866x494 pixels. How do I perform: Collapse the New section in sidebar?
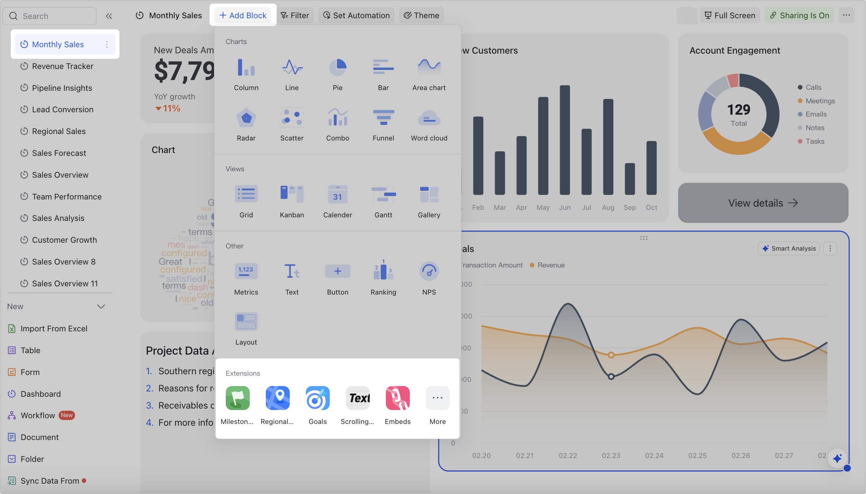tap(101, 306)
